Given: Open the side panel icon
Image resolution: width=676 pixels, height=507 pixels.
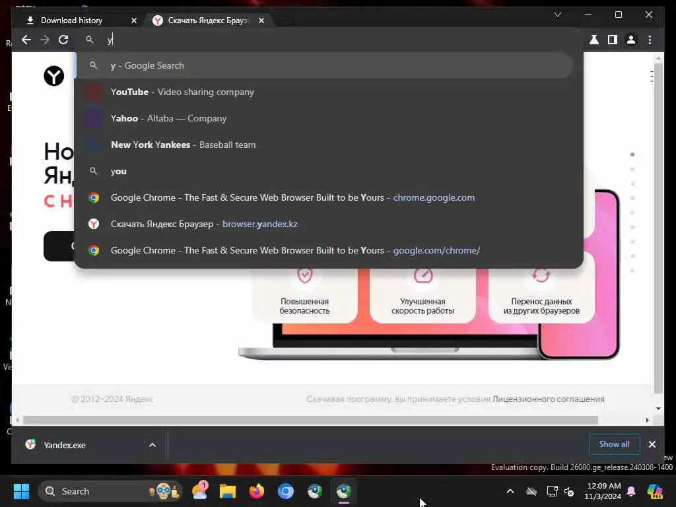Looking at the screenshot, I should [x=612, y=40].
